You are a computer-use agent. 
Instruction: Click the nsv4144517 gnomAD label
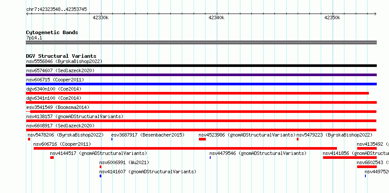(x=98, y=153)
